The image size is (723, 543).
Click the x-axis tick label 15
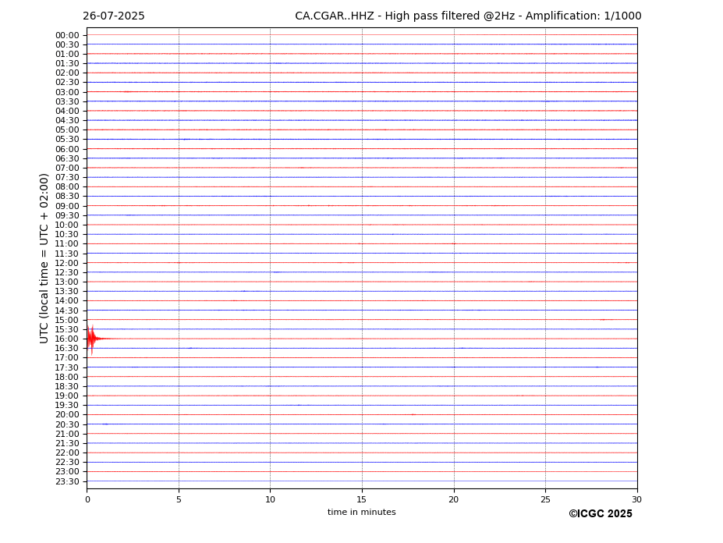[x=362, y=499]
